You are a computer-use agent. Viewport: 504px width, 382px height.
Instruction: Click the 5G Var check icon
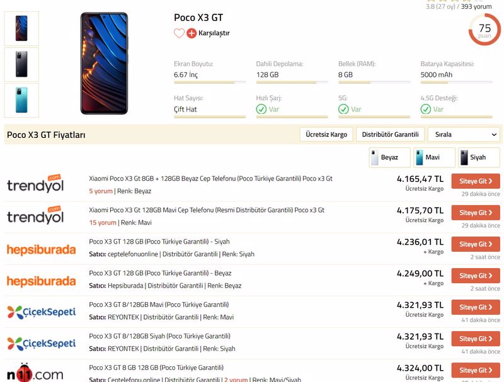point(343,110)
